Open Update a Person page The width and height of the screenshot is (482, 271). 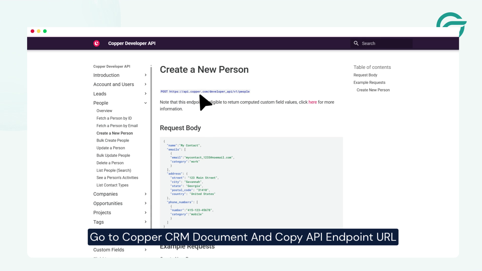tap(111, 148)
